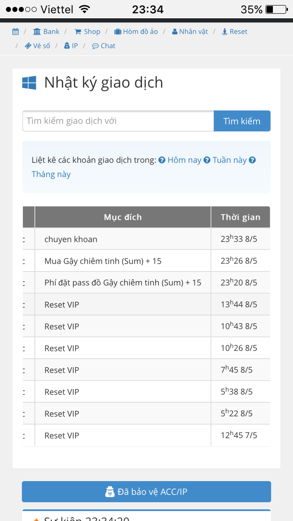The image size is (293, 521).
Task: Click the calendar icon in breadcrumb
Action: [x=16, y=32]
